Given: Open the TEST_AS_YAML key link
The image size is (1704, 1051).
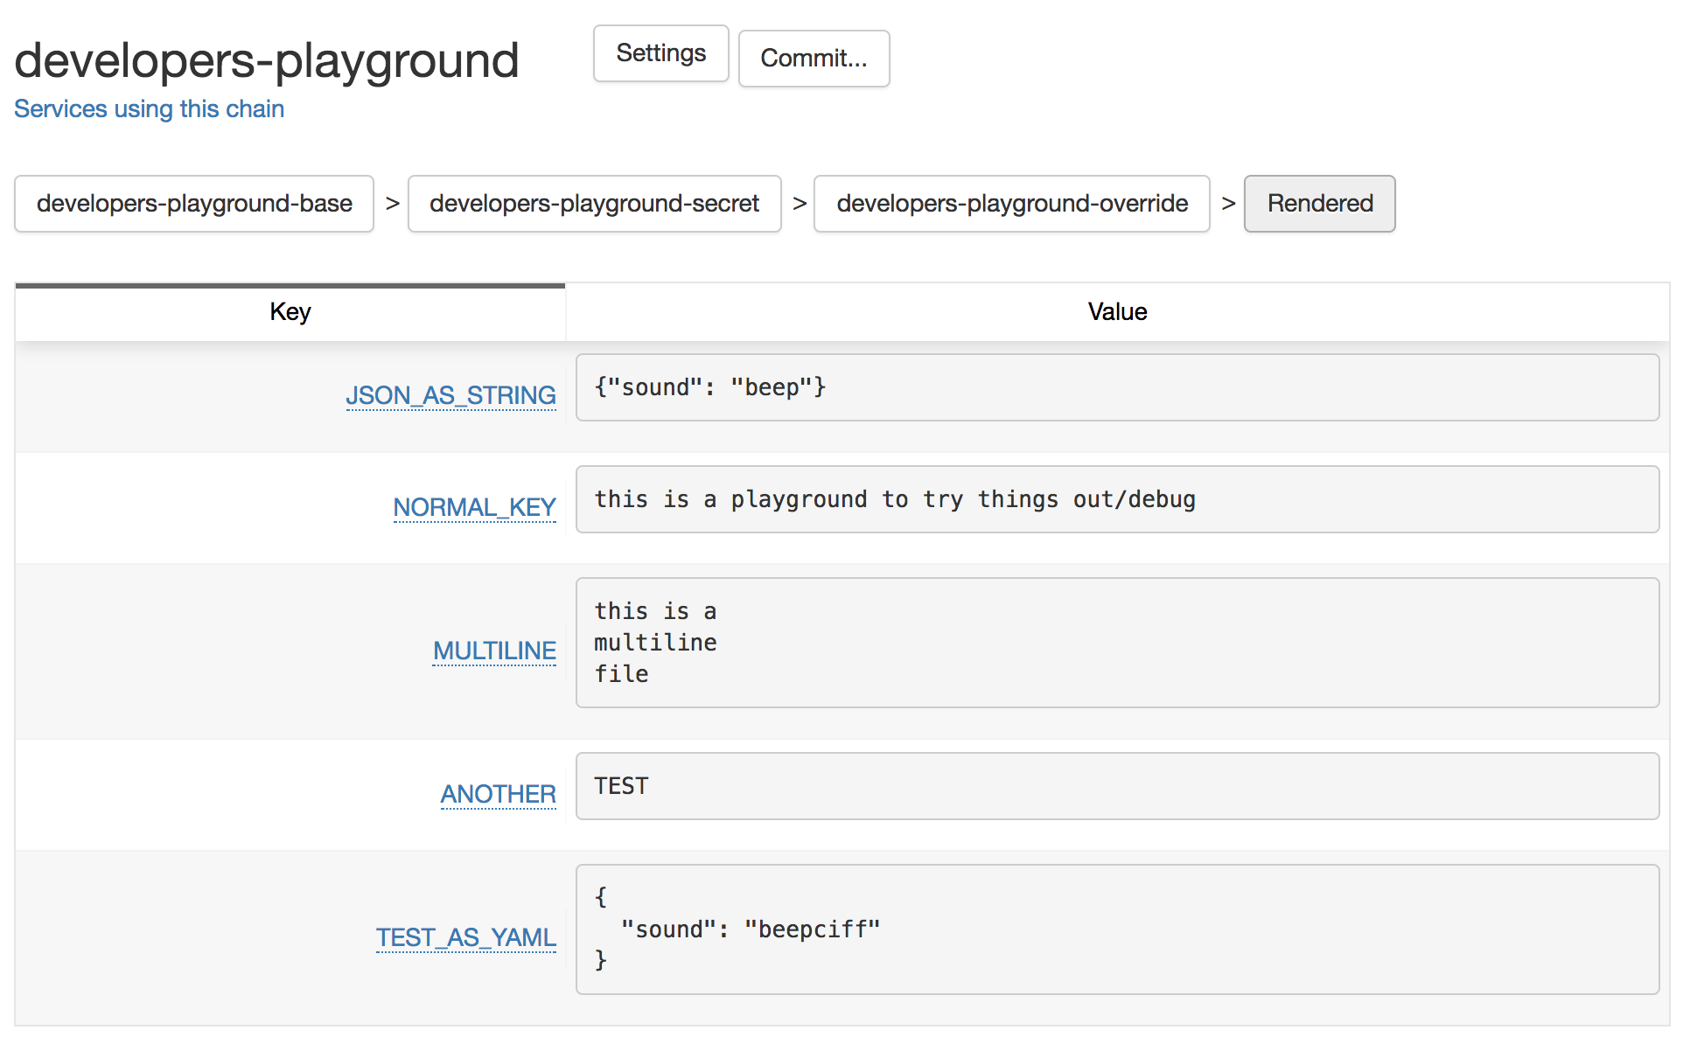Looking at the screenshot, I should pos(465,937).
